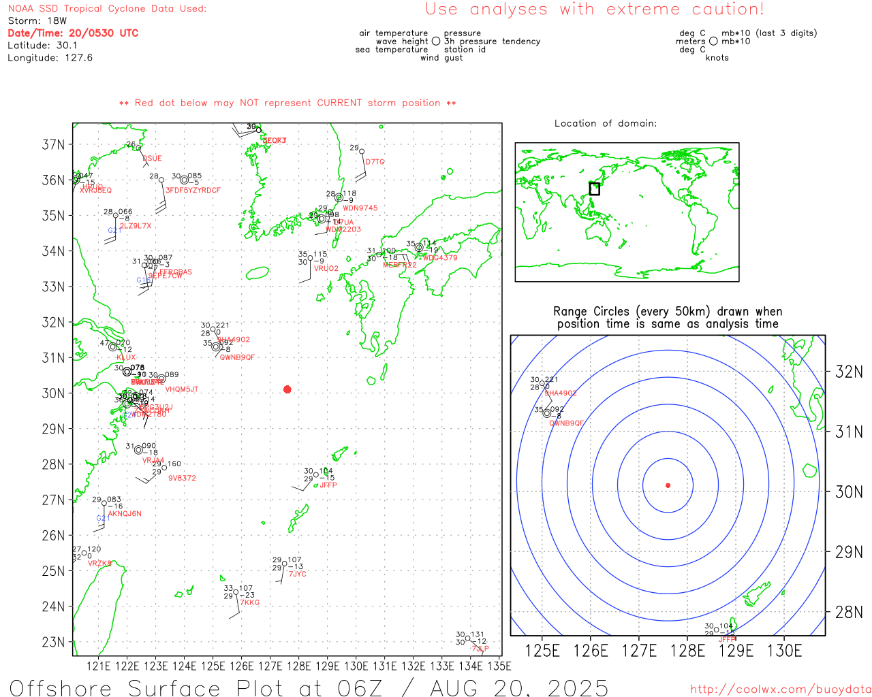872x697 pixels.
Task: Click the 130E label on range circles plot
Action: click(x=784, y=651)
